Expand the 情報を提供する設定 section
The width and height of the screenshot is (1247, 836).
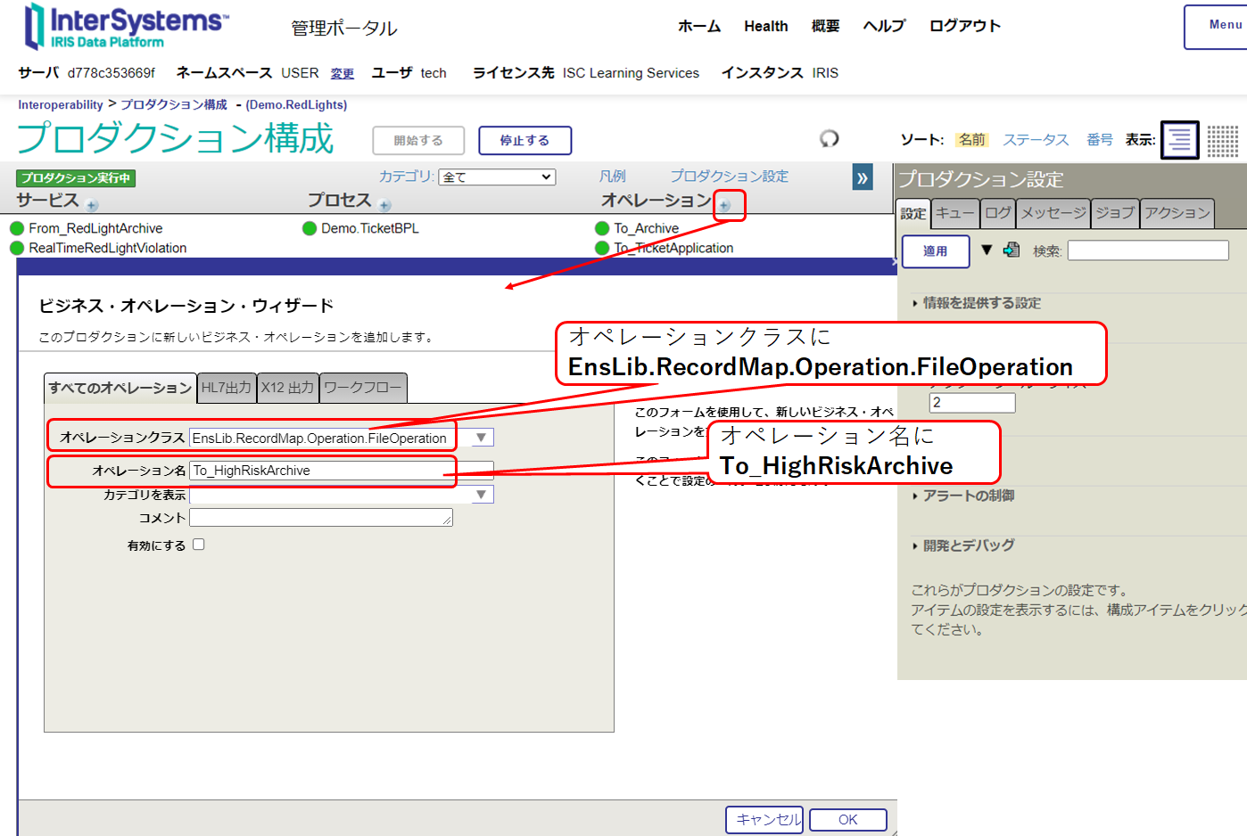tap(981, 303)
